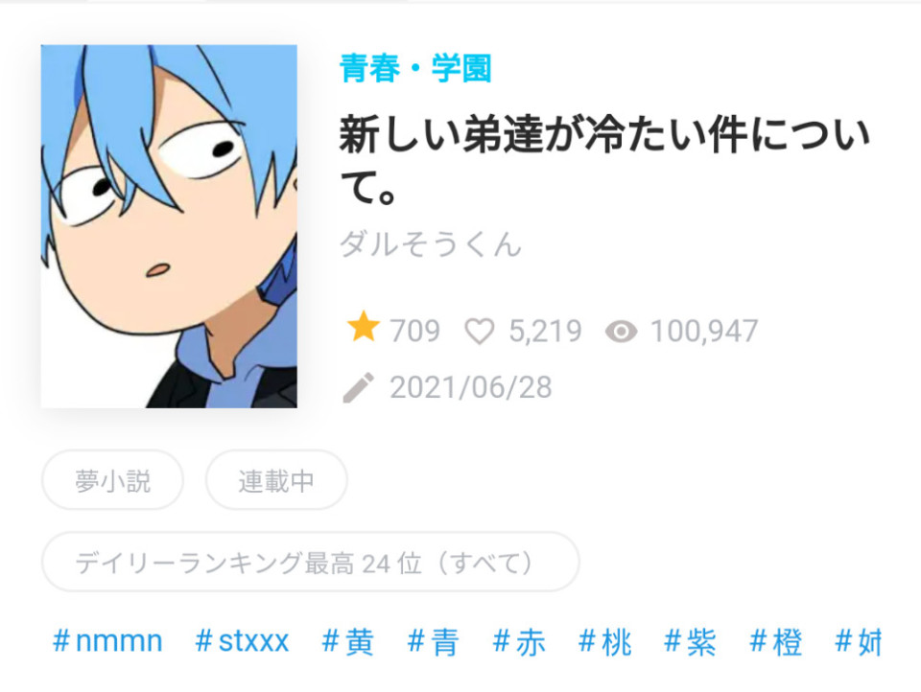Open the #紫 hashtag
Image resolution: width=921 pixels, height=692 pixels.
click(x=690, y=641)
